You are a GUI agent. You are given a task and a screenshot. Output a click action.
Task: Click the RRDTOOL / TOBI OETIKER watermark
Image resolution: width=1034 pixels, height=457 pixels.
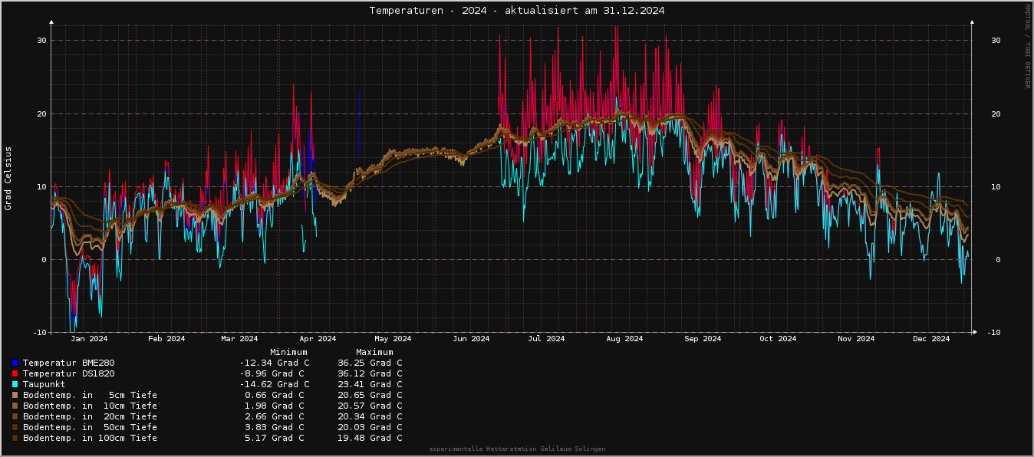(x=1027, y=46)
